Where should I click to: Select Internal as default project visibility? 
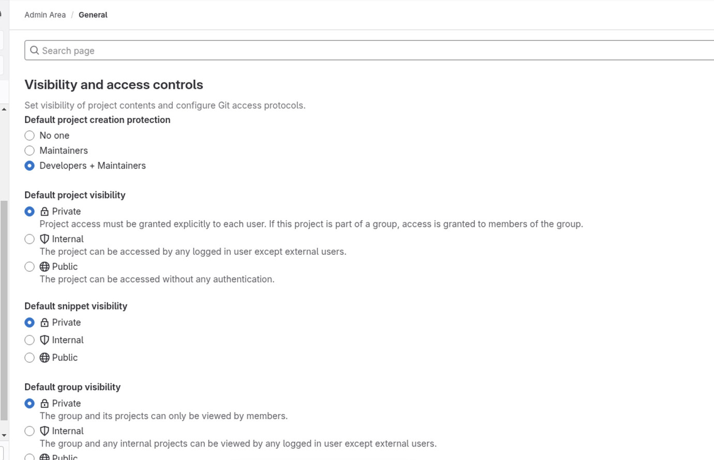coord(29,239)
